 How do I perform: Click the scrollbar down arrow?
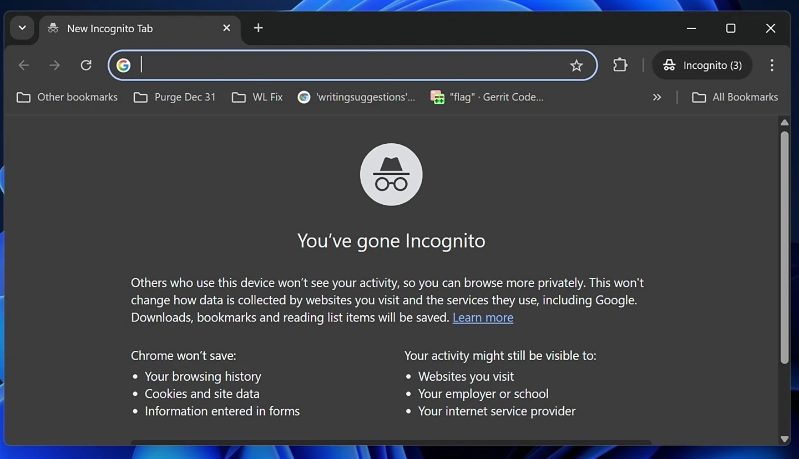(785, 439)
